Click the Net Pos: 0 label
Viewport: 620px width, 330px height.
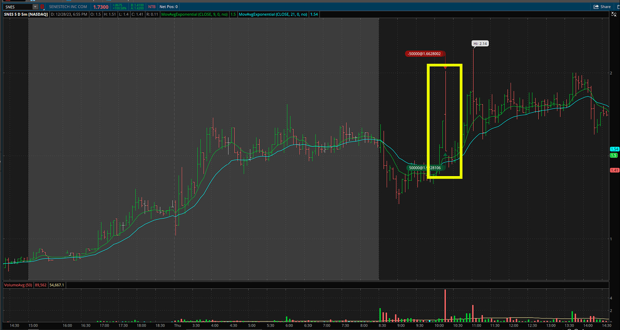pyautogui.click(x=169, y=7)
